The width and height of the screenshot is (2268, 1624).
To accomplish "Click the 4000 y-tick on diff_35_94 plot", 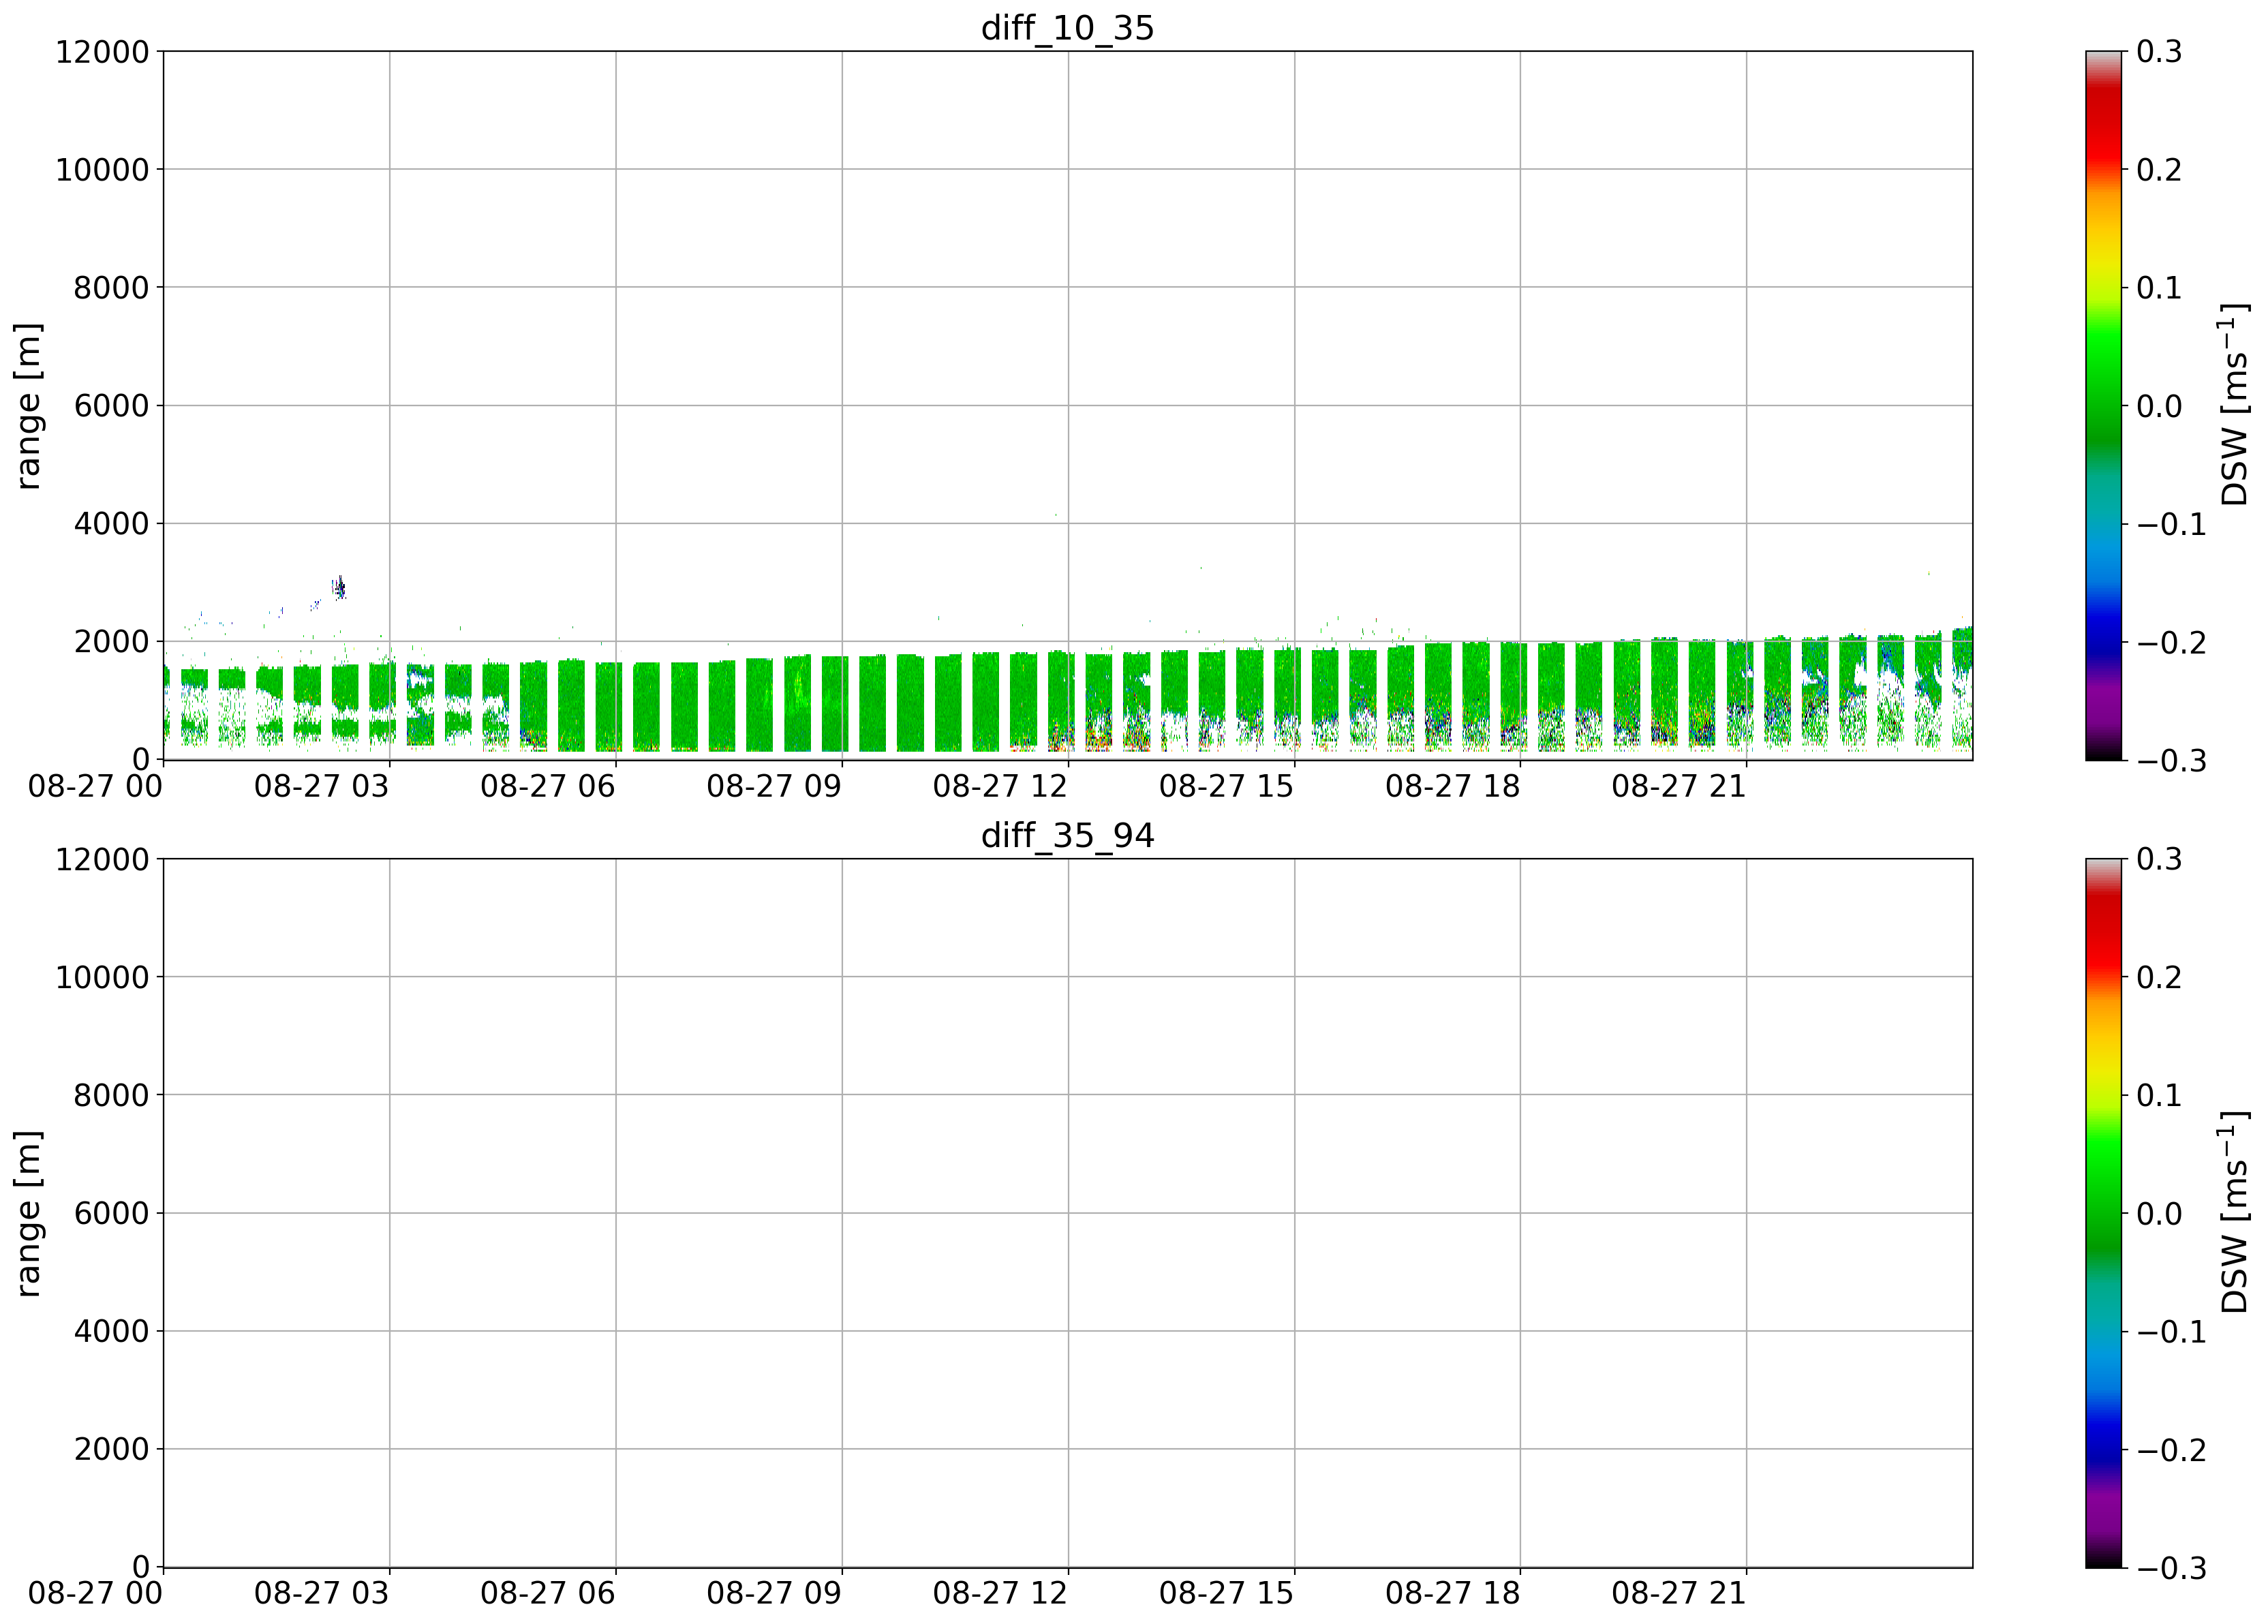I will coord(111,1332).
